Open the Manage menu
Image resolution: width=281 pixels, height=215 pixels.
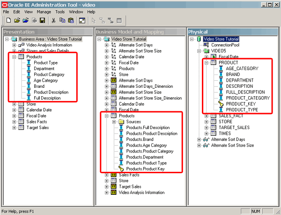(x=44, y=11)
